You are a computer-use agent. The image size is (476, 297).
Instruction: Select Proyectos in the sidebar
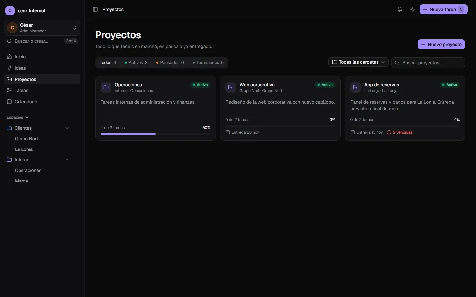pos(42,79)
